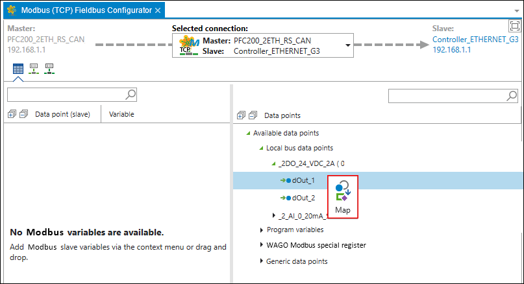Screen dimensions: 524x284
Task: Collapse all rows in slave variables panel
Action: point(23,114)
